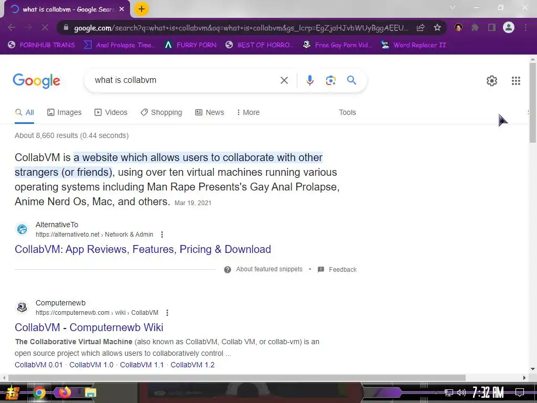Open search Tools options
Screen dimensions: 537x403
point(347,112)
